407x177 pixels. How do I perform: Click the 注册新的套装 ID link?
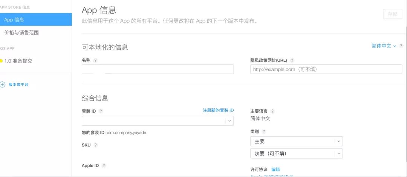click(x=218, y=110)
